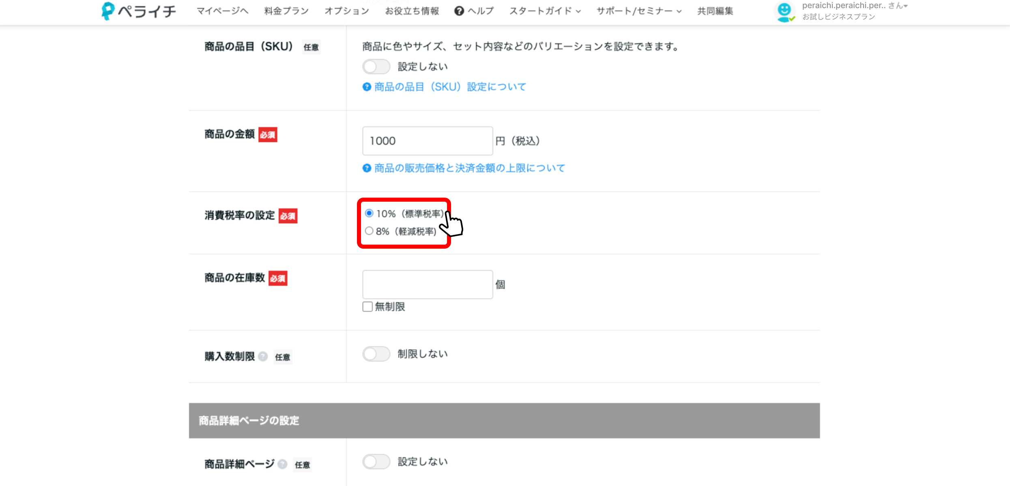1010x486 pixels.
Task: Expand the スタートガイド dropdown menu
Action: [545, 11]
